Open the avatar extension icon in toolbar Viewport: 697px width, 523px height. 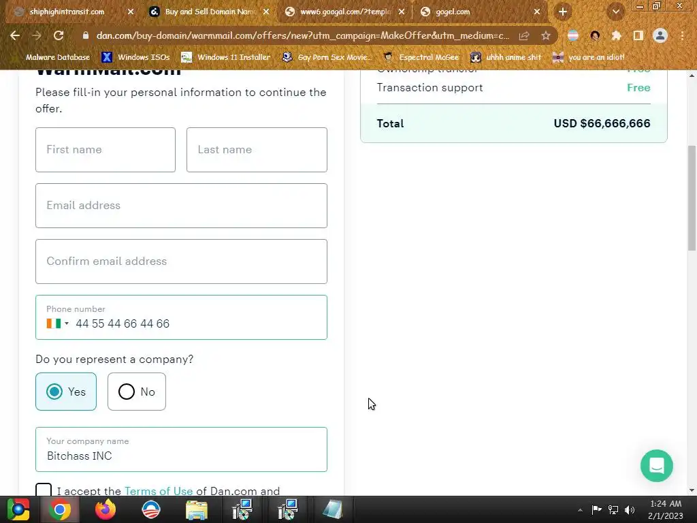click(595, 35)
